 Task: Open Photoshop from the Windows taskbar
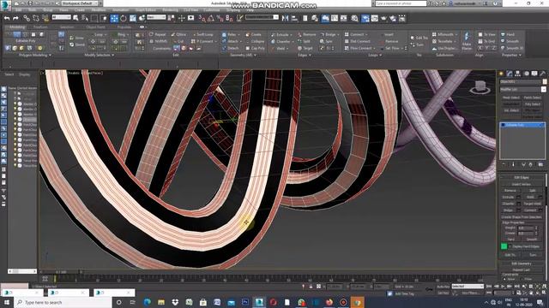(x=245, y=302)
